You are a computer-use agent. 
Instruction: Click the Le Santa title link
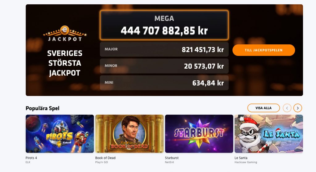point(241,158)
